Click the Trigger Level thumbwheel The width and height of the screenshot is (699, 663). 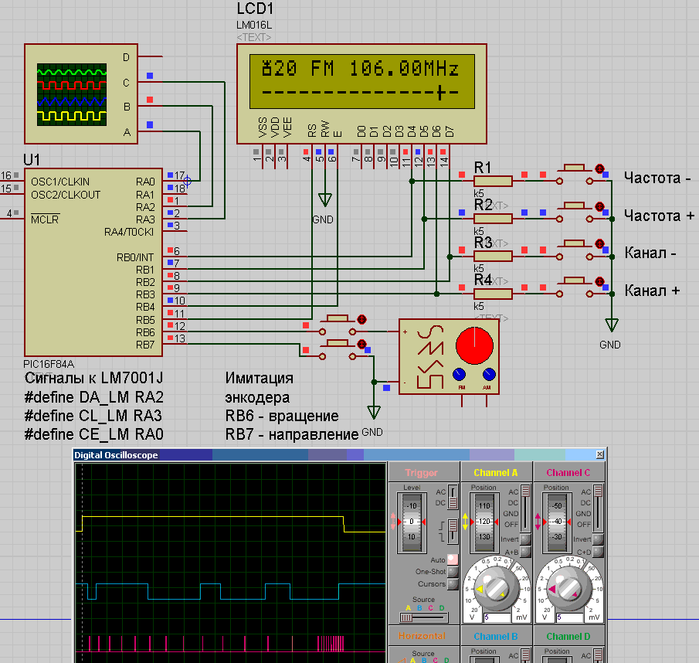coord(410,522)
